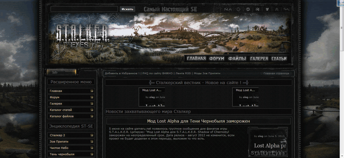
Task: Click the square icon beside Форум
Action: pos(92,97)
